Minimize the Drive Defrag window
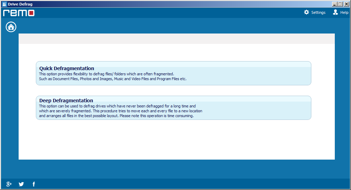The width and height of the screenshot is (351, 190). (334, 4)
